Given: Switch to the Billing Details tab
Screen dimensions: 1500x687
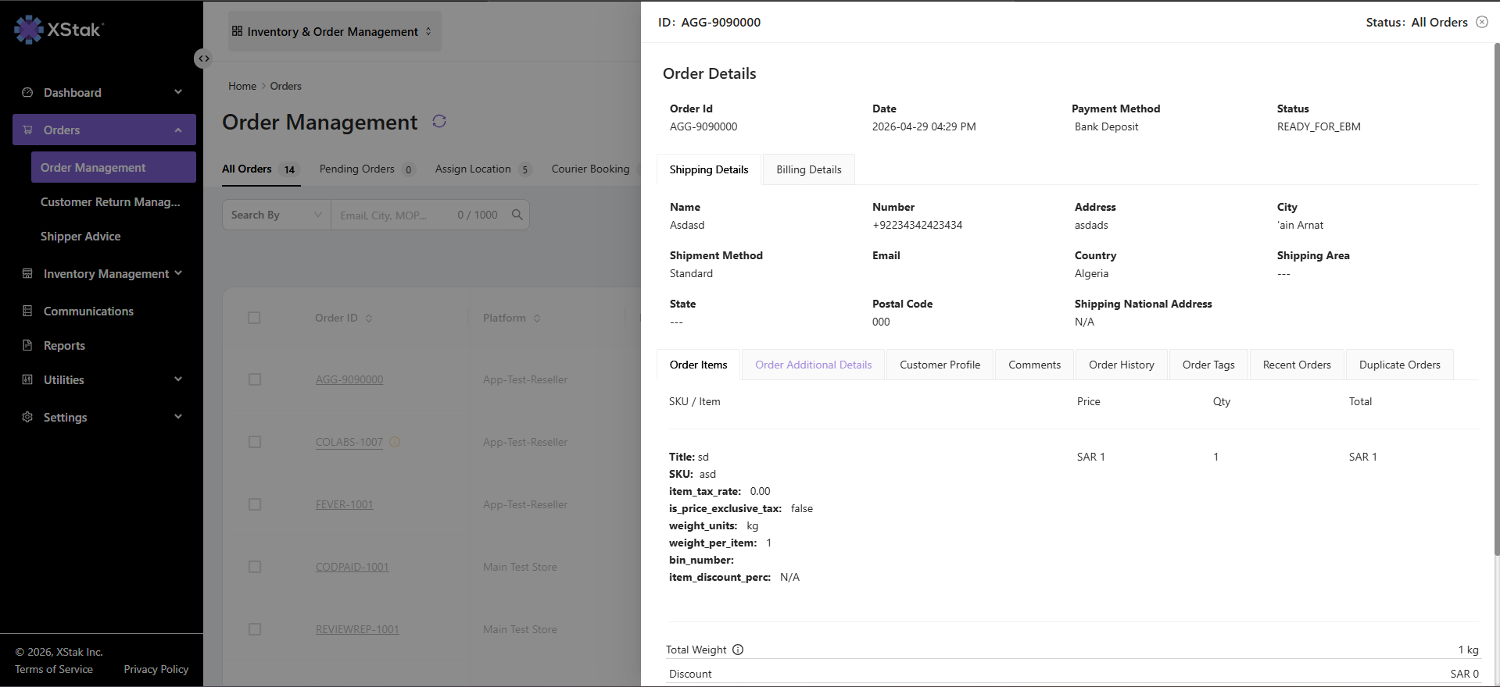Looking at the screenshot, I should click(x=809, y=169).
